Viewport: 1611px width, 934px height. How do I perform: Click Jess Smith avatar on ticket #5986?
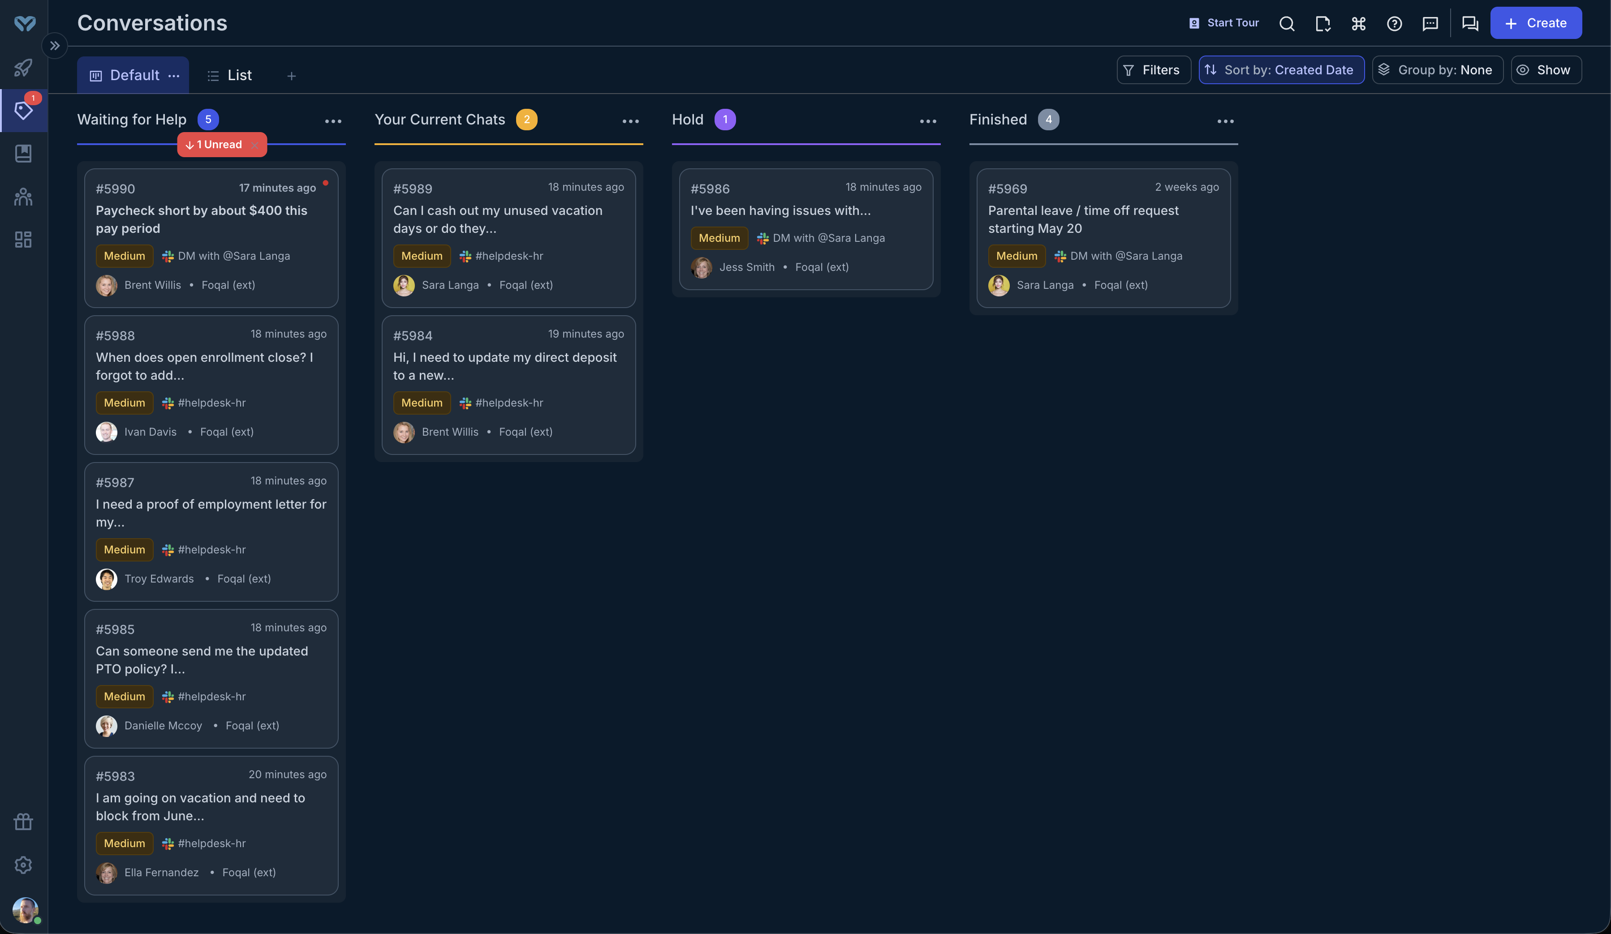(x=701, y=267)
